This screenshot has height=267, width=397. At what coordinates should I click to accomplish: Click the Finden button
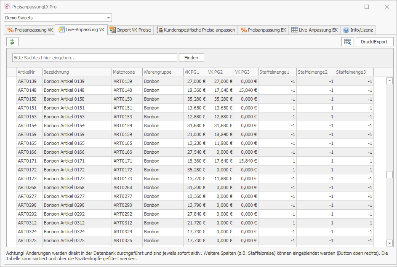point(191,58)
